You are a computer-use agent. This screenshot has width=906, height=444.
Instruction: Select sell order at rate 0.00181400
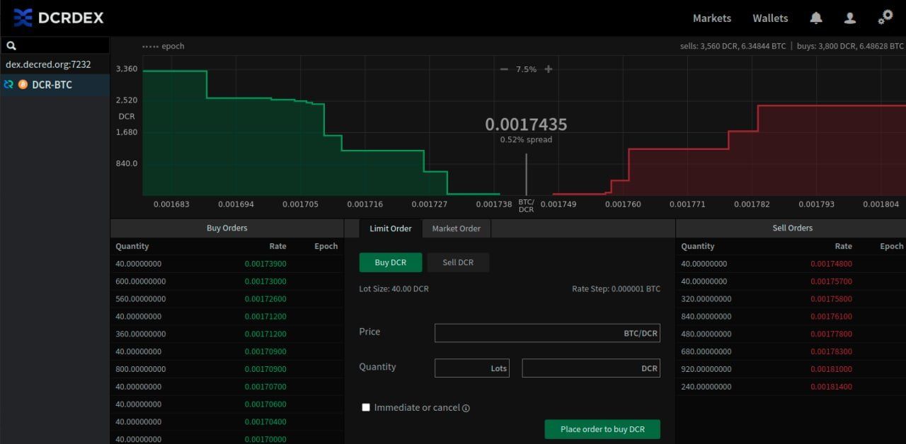point(791,387)
